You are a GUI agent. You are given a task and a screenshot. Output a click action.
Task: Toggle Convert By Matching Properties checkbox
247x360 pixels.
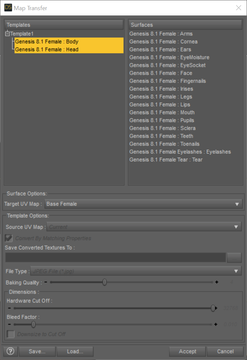9,238
